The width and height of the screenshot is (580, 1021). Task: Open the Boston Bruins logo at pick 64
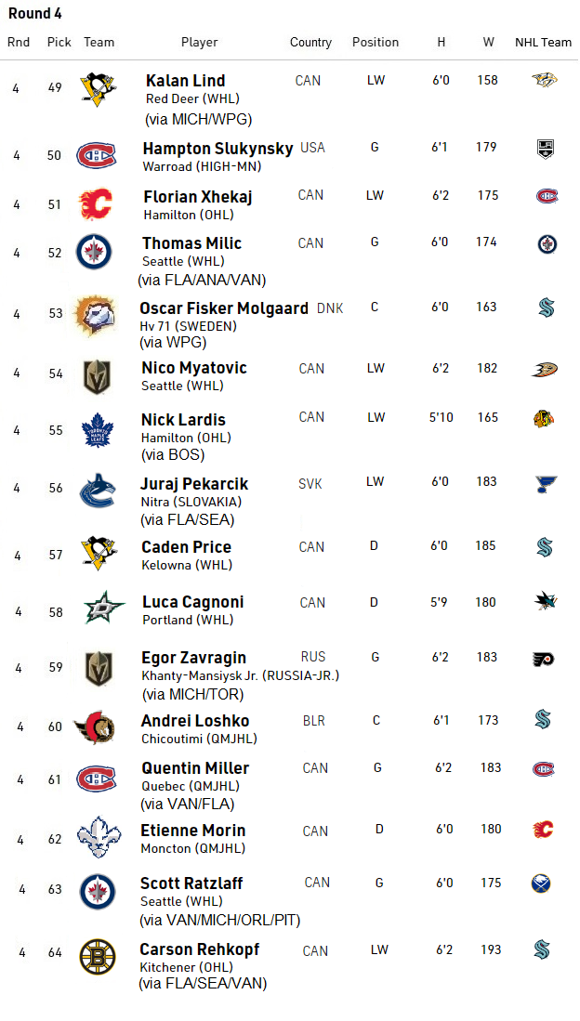click(98, 957)
